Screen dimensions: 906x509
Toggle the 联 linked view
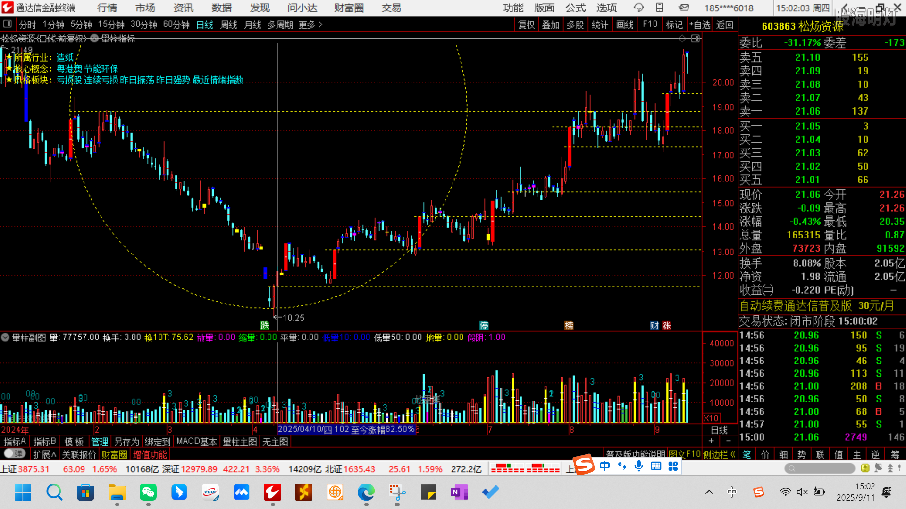point(821,454)
